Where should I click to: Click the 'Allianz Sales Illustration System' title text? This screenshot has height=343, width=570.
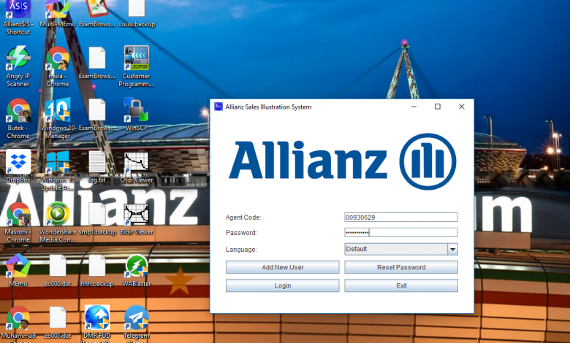(x=268, y=107)
